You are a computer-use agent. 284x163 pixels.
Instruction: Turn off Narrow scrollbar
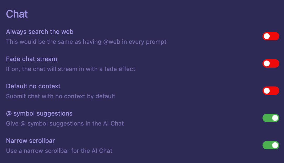click(x=271, y=145)
